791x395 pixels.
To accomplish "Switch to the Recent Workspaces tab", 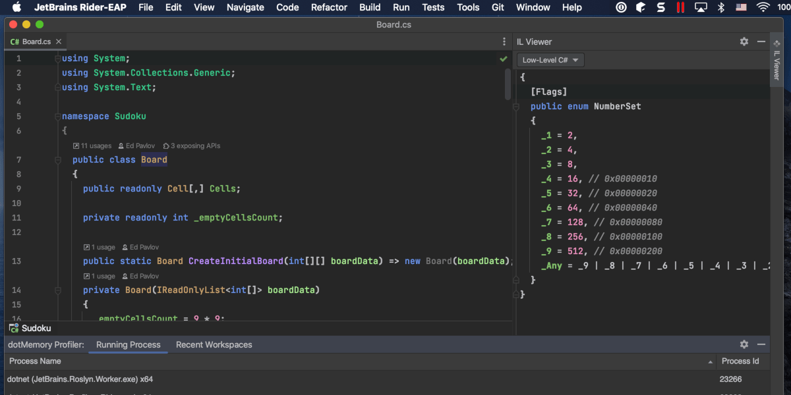I will coord(214,344).
